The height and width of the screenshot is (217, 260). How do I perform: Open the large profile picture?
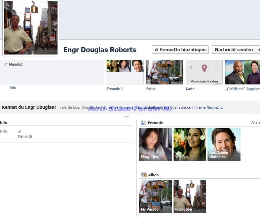pyautogui.click(x=31, y=28)
